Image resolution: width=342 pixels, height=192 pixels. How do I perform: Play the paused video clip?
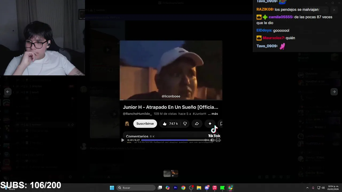[x=123, y=140]
